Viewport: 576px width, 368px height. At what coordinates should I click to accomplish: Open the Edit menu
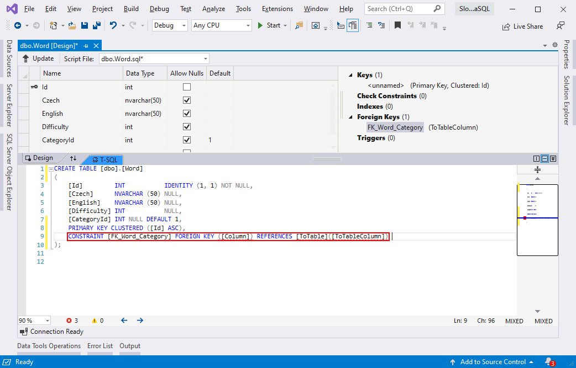[51, 9]
